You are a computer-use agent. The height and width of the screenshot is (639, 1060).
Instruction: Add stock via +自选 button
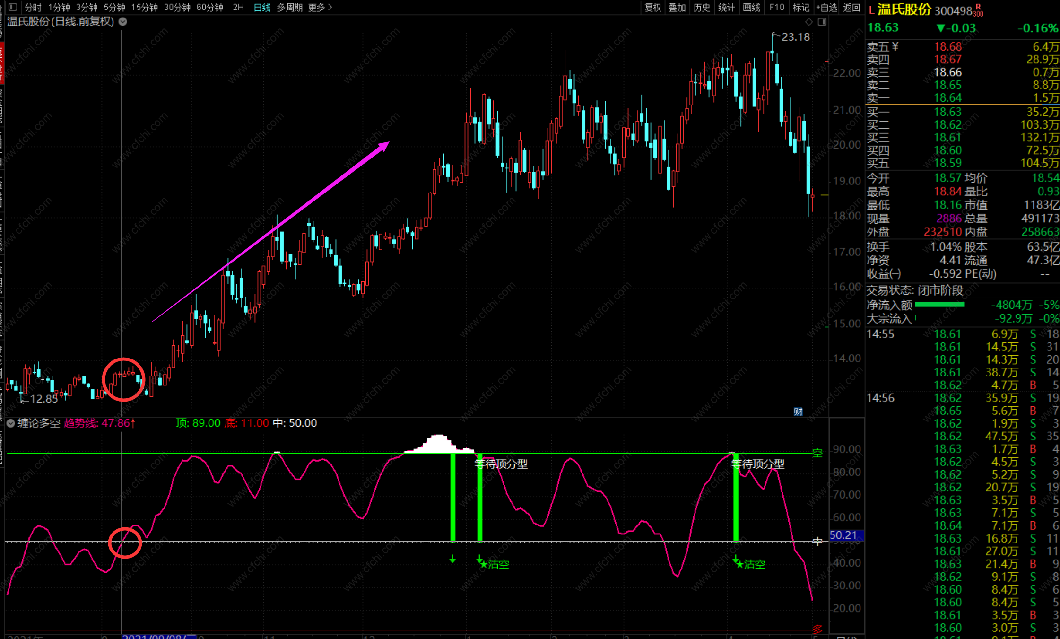pos(826,7)
